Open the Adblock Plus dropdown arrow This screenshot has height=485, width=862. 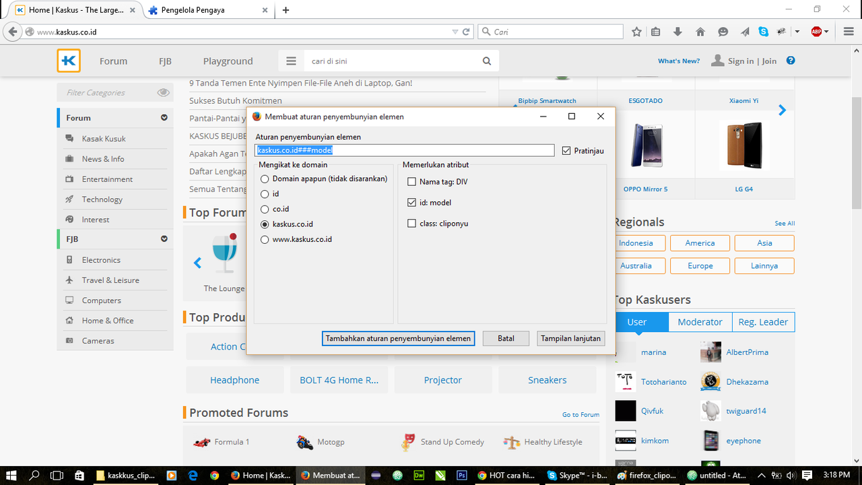(827, 32)
